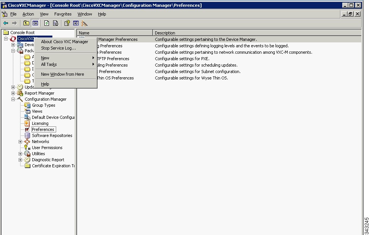Open the Favorites menu
The width and height of the screenshot is (370, 235).
(63, 14)
